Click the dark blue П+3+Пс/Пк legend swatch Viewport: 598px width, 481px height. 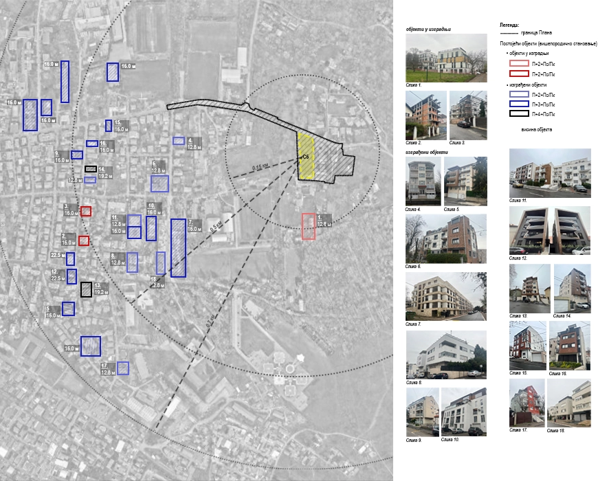[519, 104]
